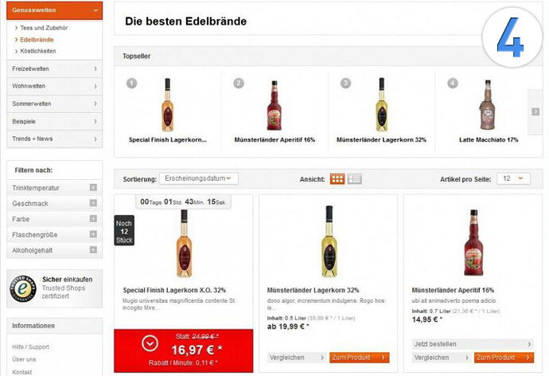Screen dimensions: 549x376
Task: Switch to grid view icon
Action: click(337, 179)
